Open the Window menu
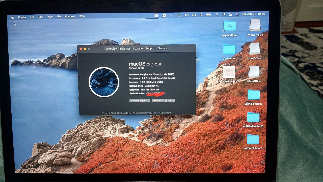 70,16
